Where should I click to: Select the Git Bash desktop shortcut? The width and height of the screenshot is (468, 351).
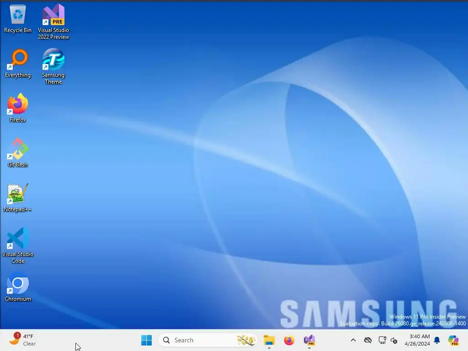pyautogui.click(x=18, y=153)
